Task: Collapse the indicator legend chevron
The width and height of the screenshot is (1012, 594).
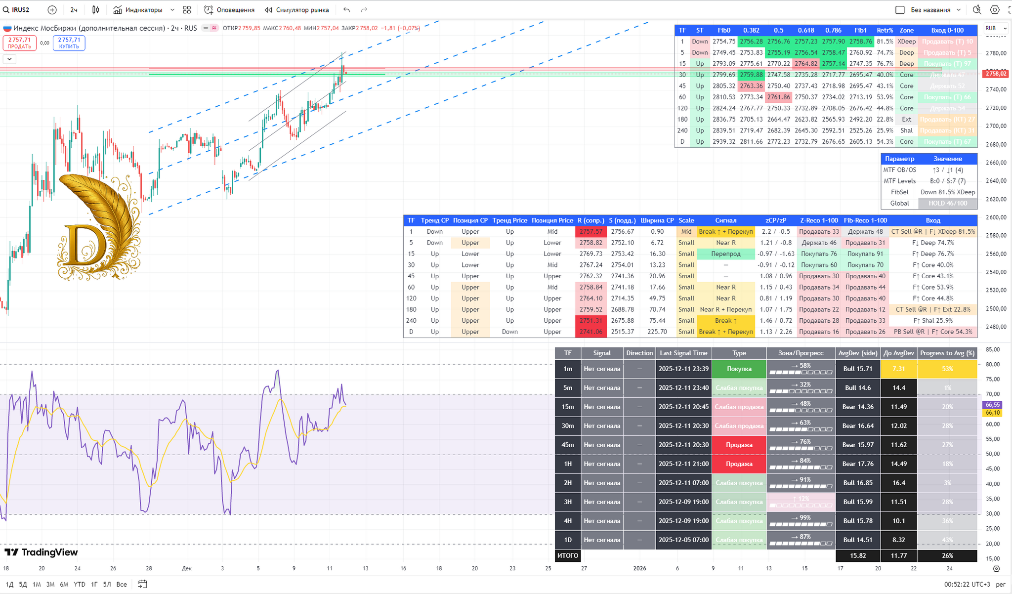Action: [x=9, y=59]
